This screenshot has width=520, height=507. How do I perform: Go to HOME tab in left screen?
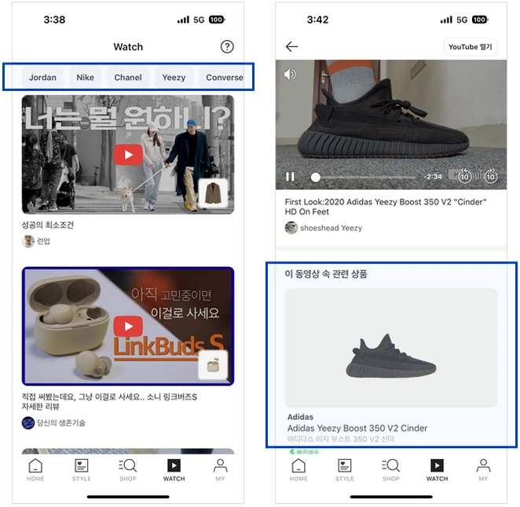[x=35, y=470]
